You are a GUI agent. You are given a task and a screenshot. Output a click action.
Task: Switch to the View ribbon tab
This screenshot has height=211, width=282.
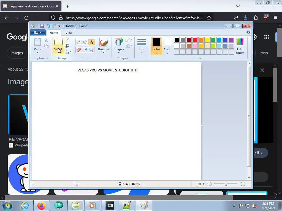point(69,33)
